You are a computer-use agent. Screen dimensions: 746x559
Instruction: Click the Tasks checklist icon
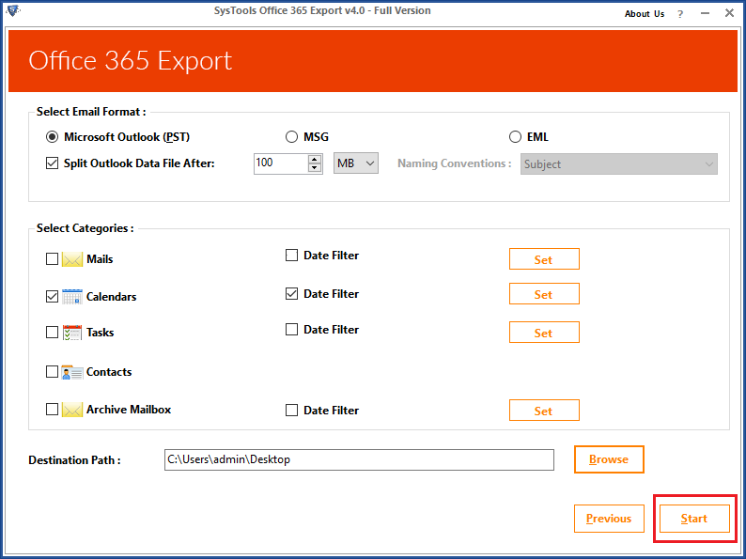click(x=72, y=332)
